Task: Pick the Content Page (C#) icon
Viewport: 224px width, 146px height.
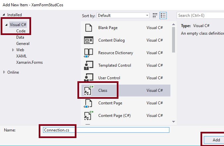Action: pos(88,116)
